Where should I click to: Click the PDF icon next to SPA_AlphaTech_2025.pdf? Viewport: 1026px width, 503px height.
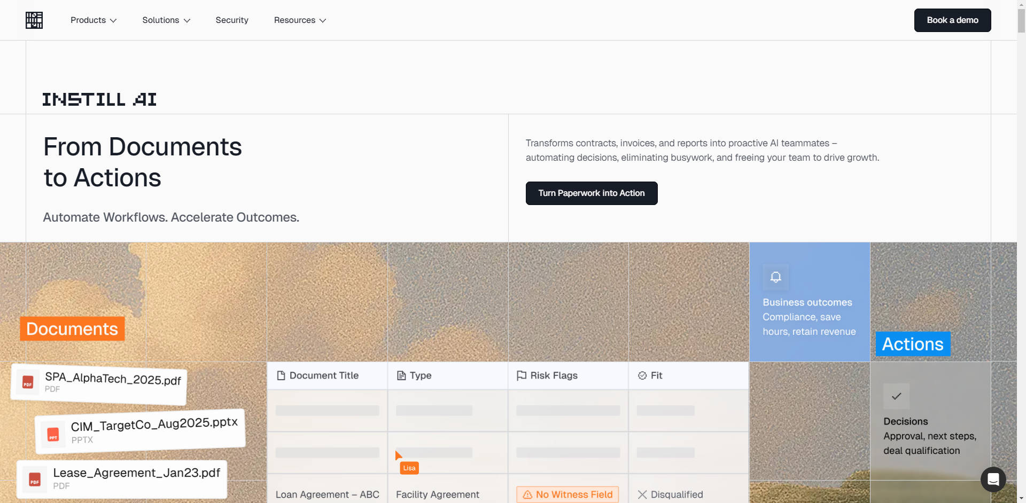coord(27,382)
